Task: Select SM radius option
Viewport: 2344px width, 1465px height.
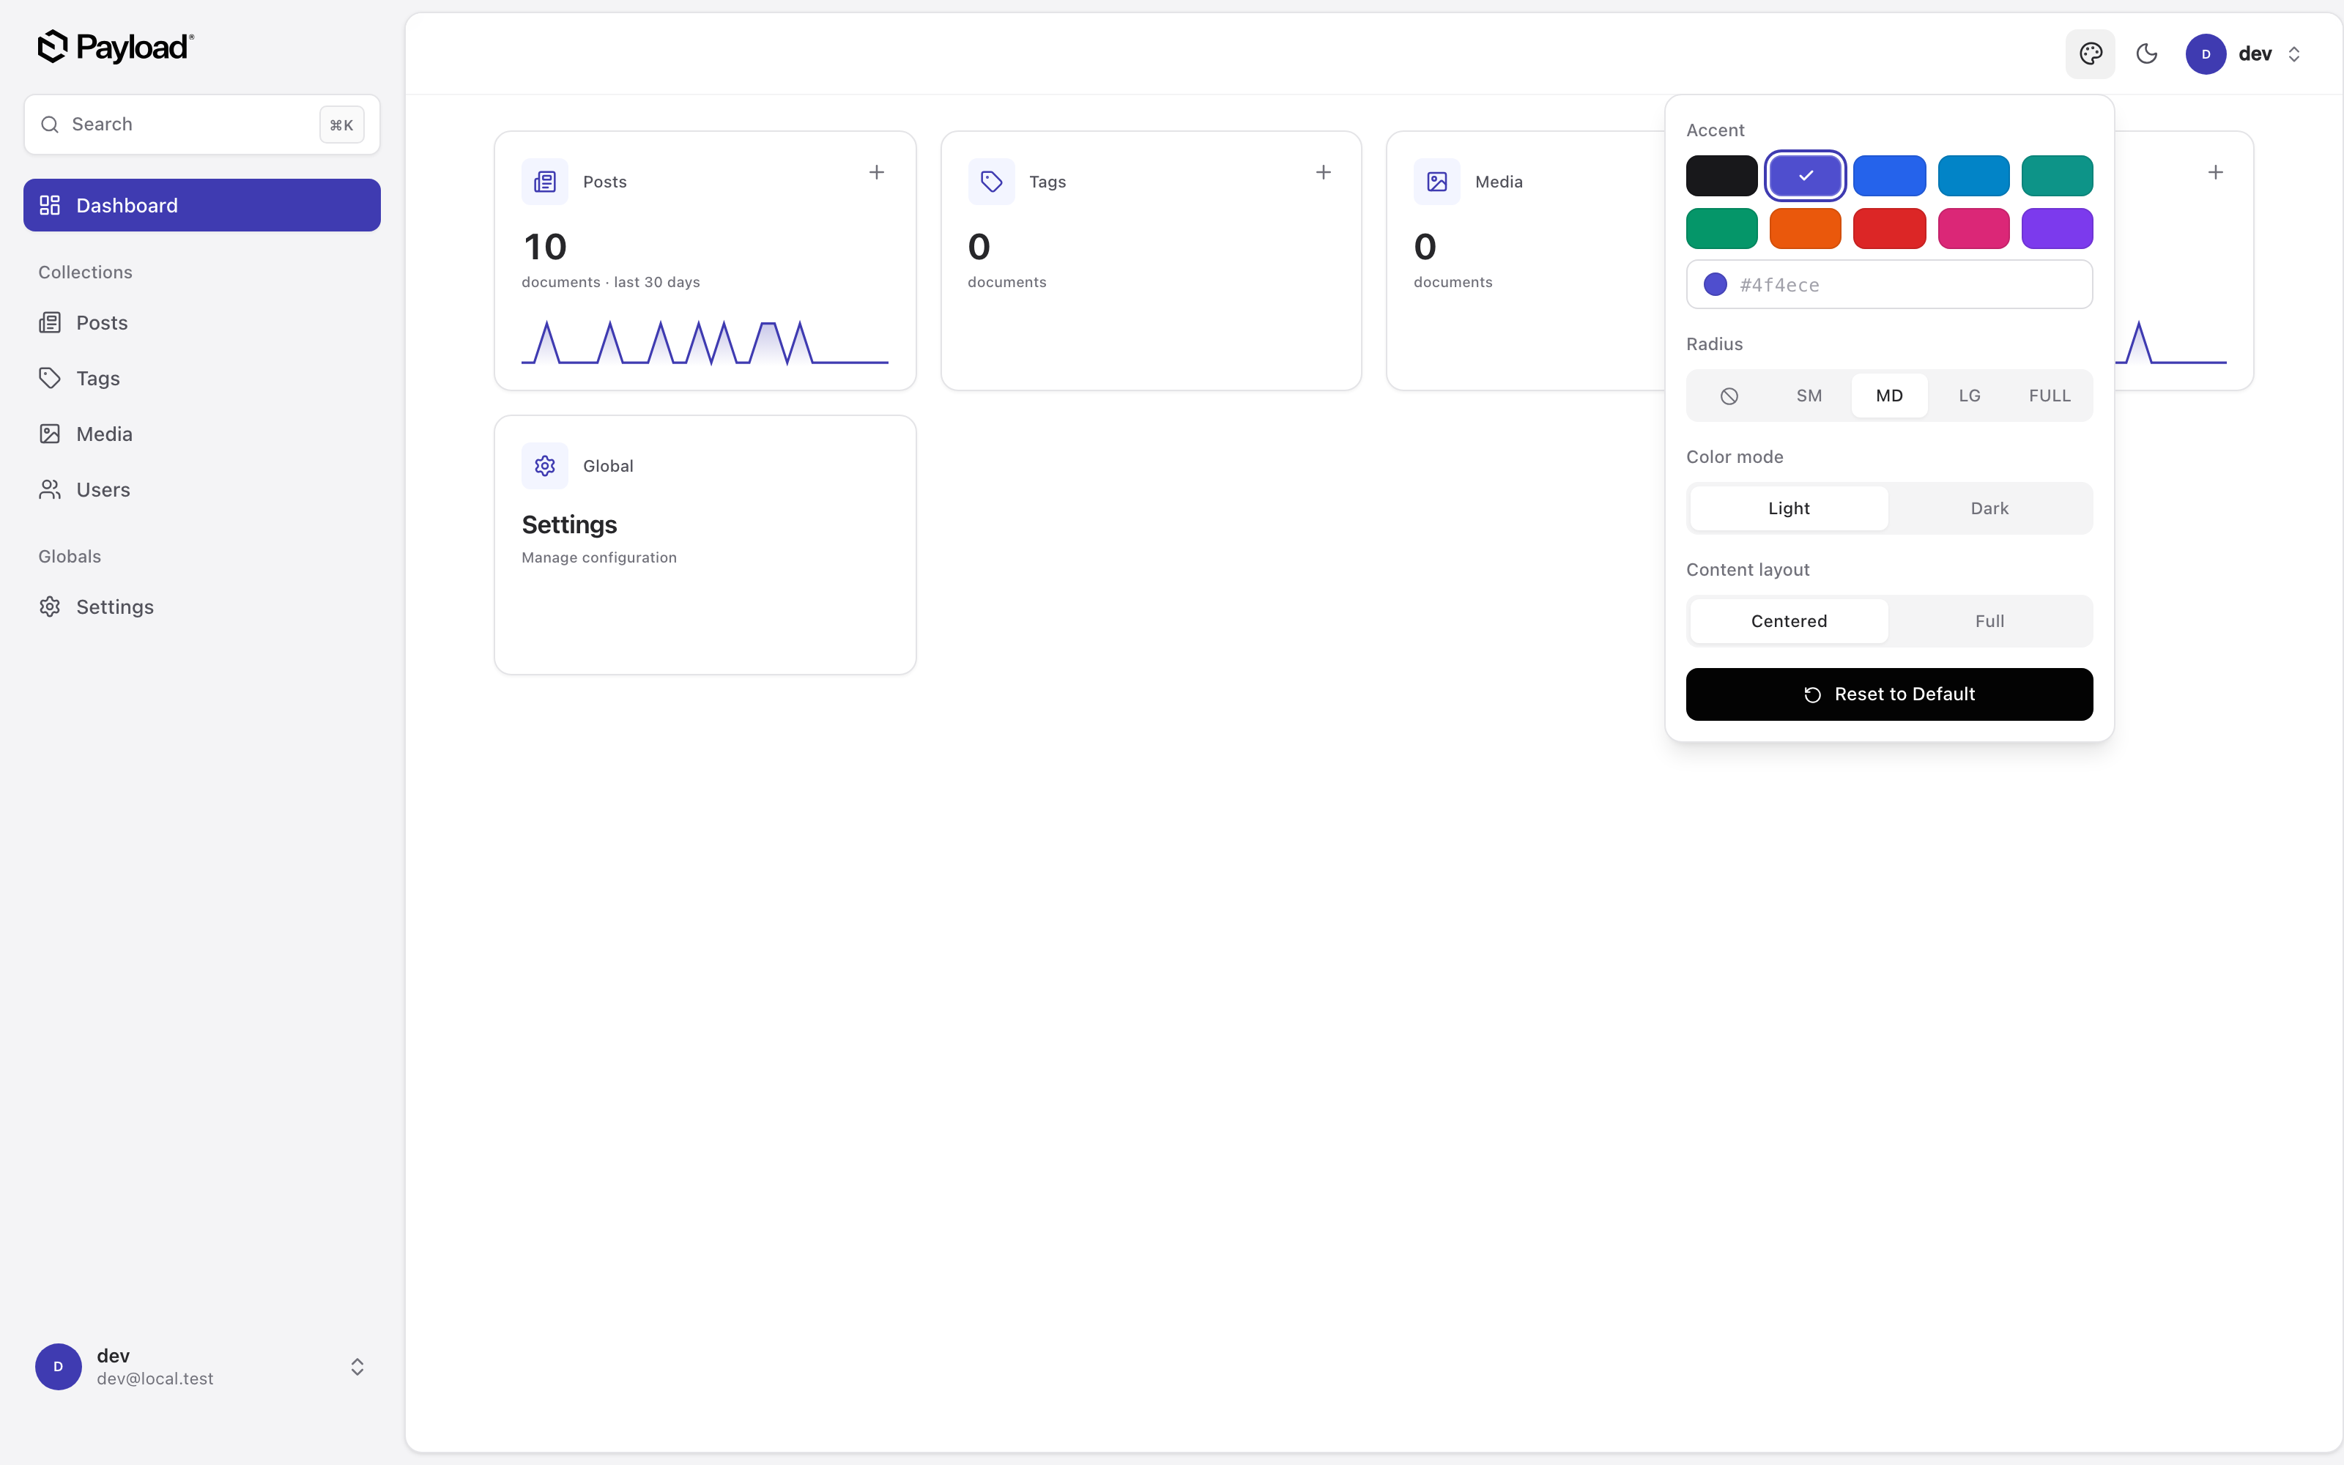Action: tap(1809, 396)
